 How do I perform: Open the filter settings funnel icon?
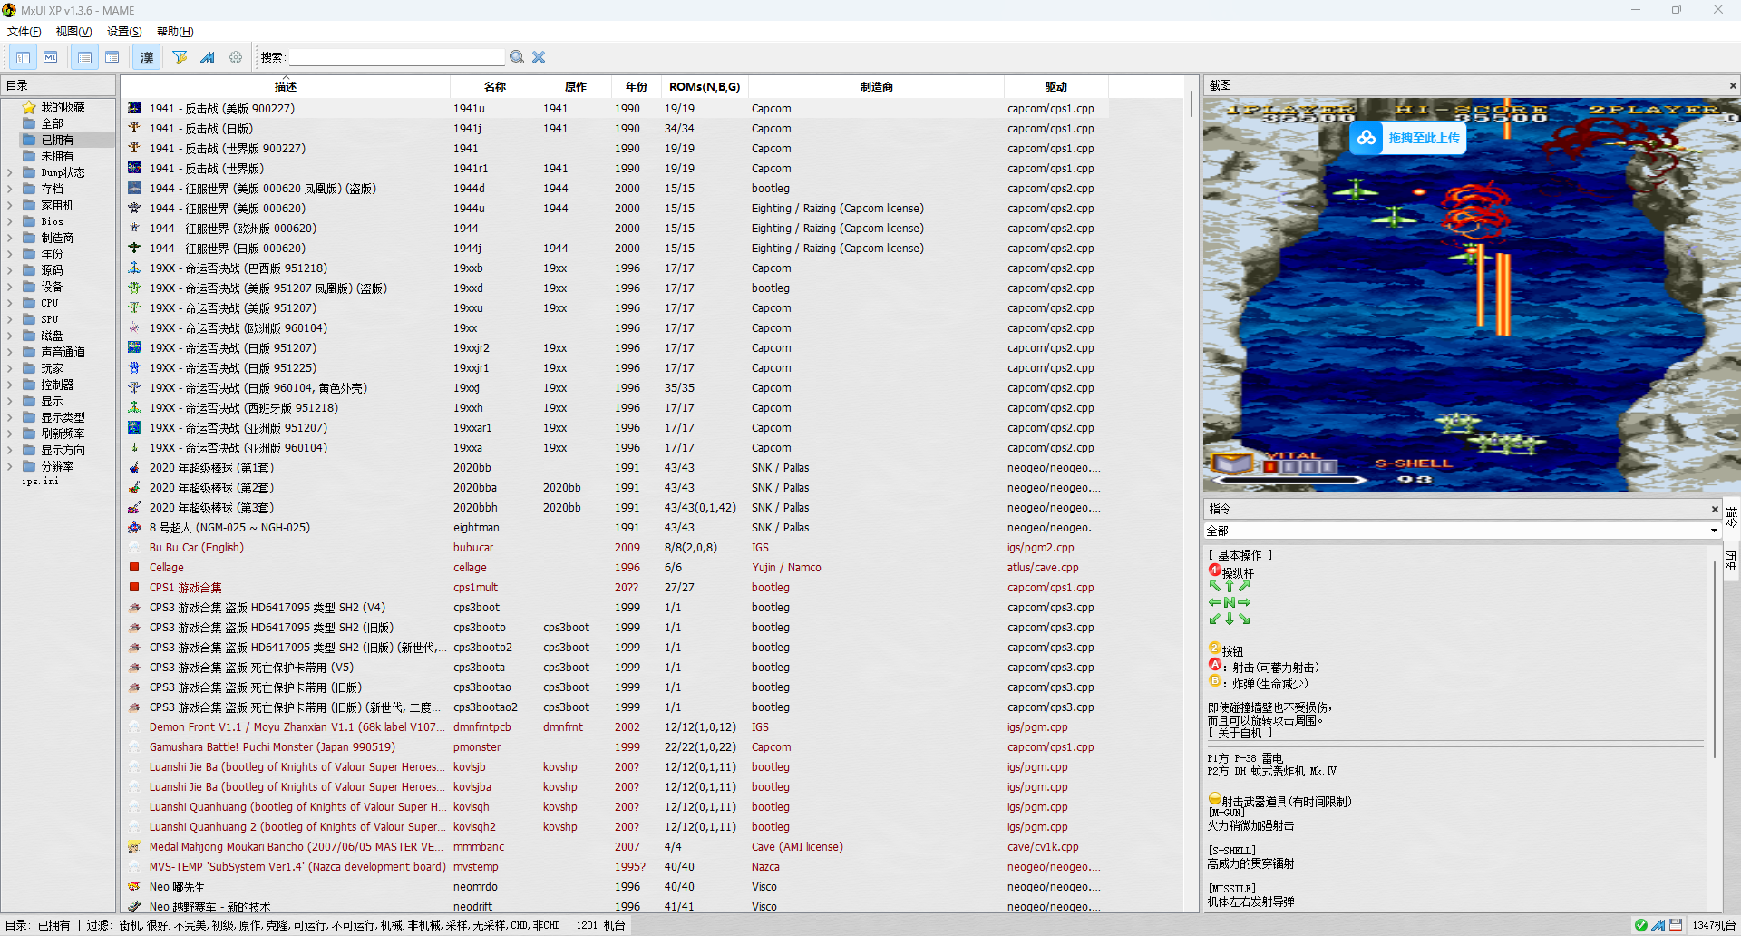tap(180, 57)
